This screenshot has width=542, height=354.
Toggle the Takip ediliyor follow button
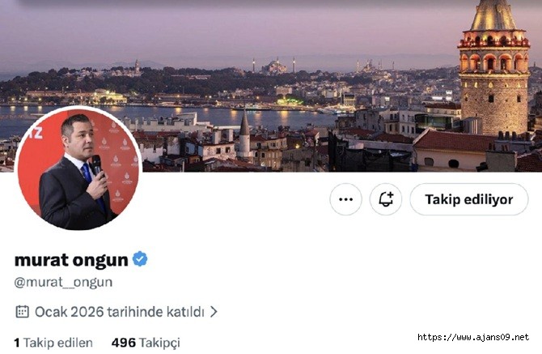pos(469,199)
